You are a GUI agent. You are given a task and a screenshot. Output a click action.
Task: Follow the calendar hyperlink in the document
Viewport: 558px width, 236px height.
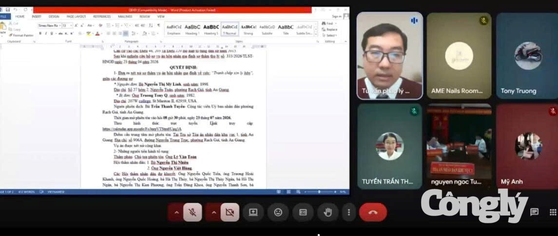(142, 129)
